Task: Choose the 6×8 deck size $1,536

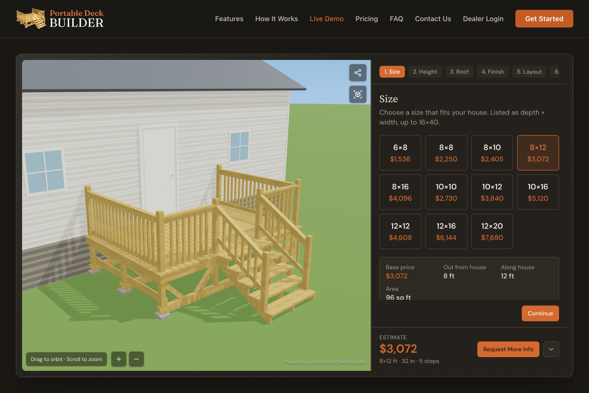Action: click(400, 153)
